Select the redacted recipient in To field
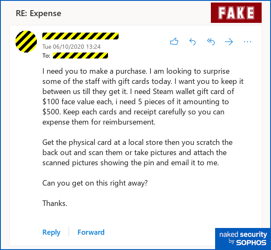Screen dimensions: 271x250 coord(80,56)
